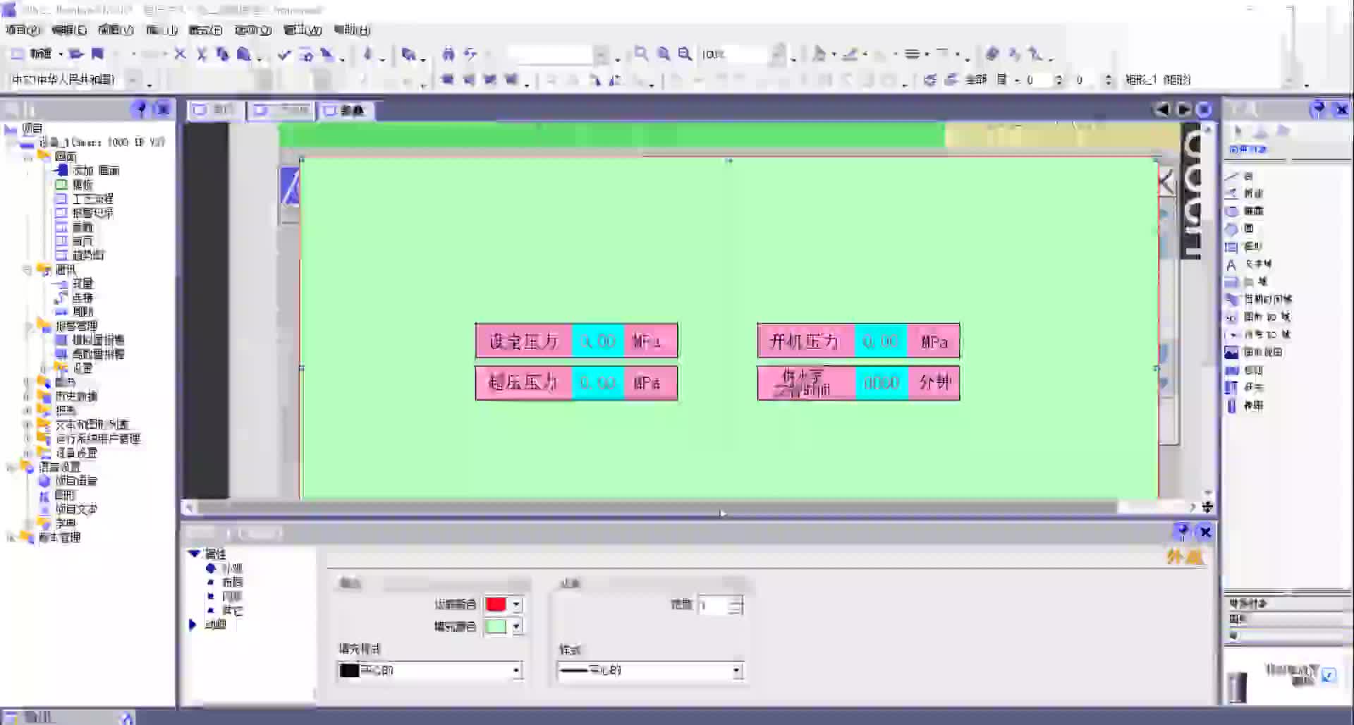Screen dimensions: 1354x725
Task: Select the Ellipse tool in toolbox
Action: [x=1245, y=211]
